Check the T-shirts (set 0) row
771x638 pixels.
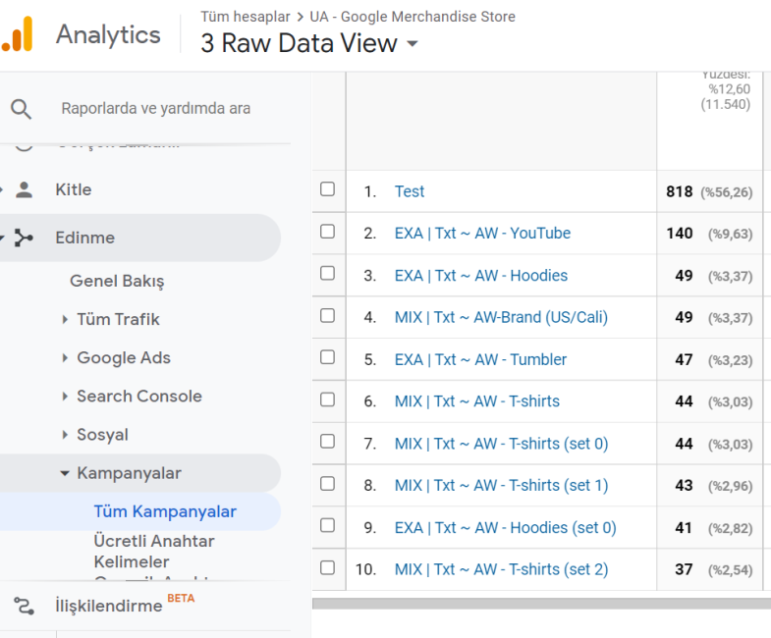pyautogui.click(x=327, y=442)
